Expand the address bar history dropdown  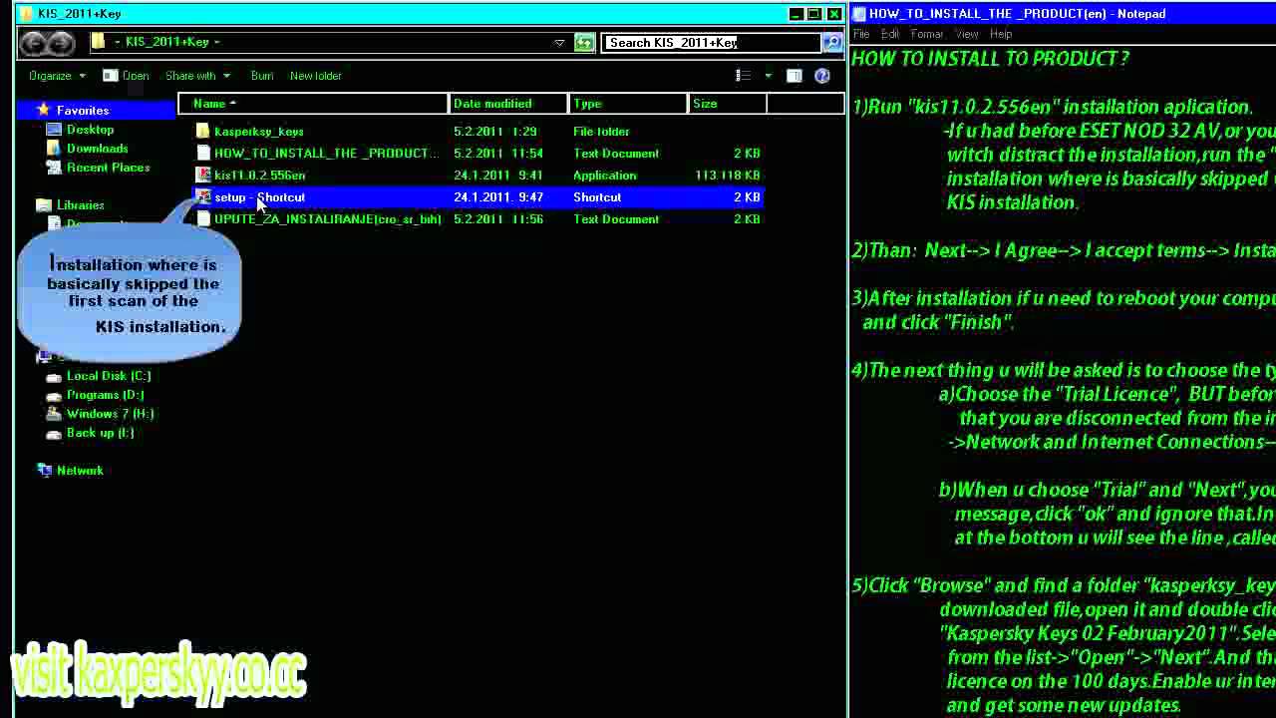pyautogui.click(x=559, y=42)
